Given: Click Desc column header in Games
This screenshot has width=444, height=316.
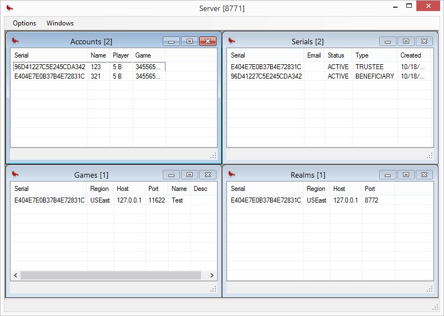Looking at the screenshot, I should [204, 189].
